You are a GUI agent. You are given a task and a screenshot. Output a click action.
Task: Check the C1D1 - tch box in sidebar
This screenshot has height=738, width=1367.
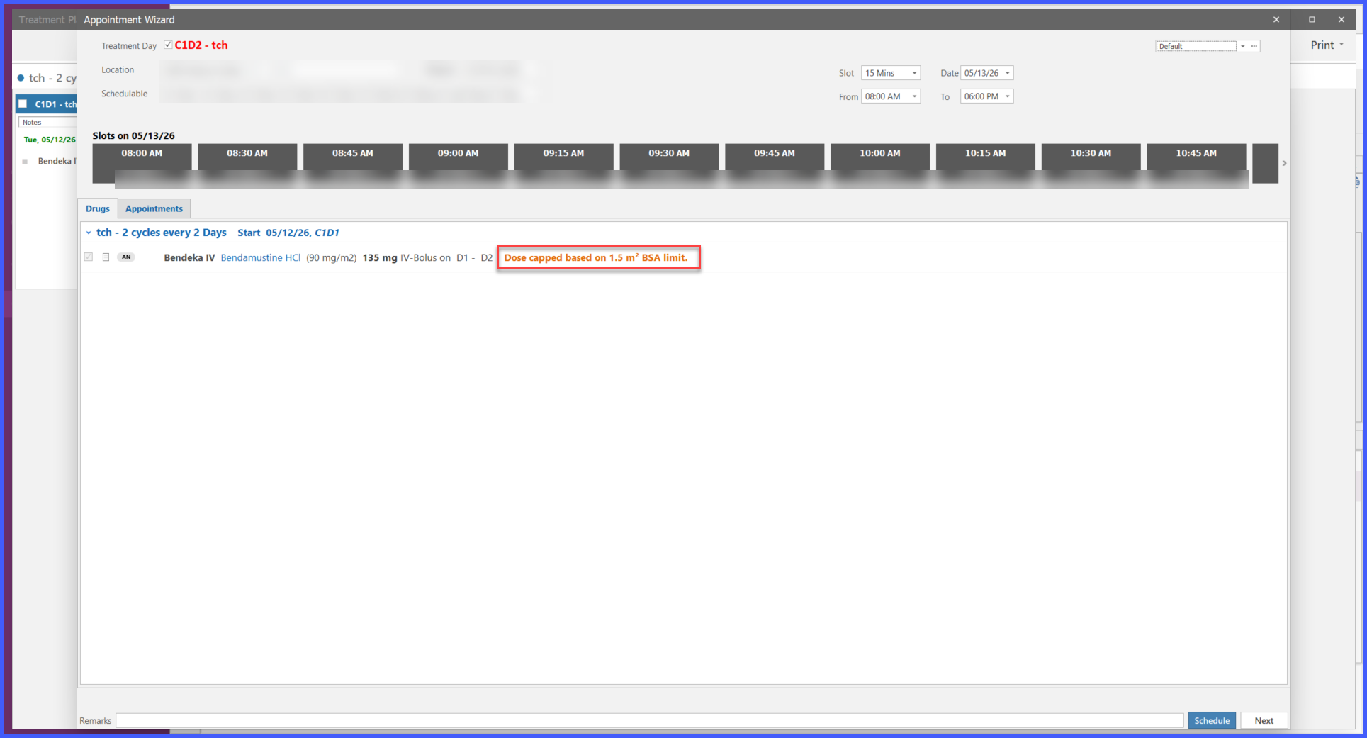pos(23,104)
